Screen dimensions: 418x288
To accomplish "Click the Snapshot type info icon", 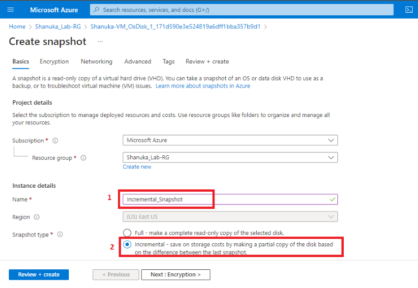I will click(60, 234).
